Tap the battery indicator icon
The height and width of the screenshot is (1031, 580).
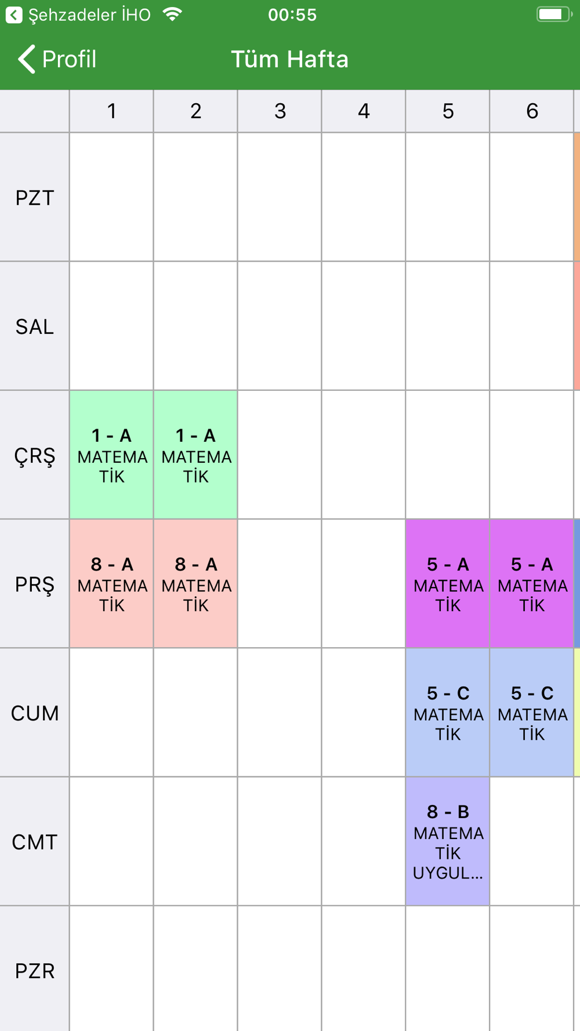(554, 14)
